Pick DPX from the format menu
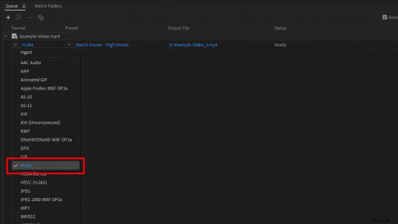The height and width of the screenshot is (224, 398). pos(46,148)
